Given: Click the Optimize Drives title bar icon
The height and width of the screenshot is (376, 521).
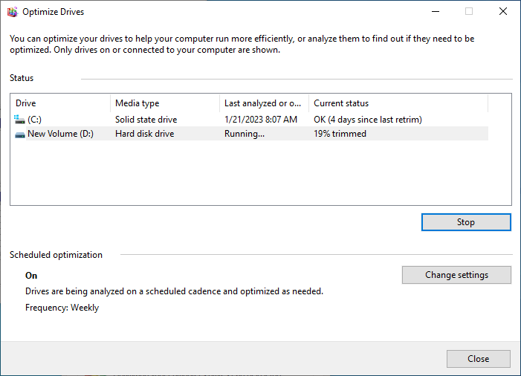Looking at the screenshot, I should tap(12, 12).
